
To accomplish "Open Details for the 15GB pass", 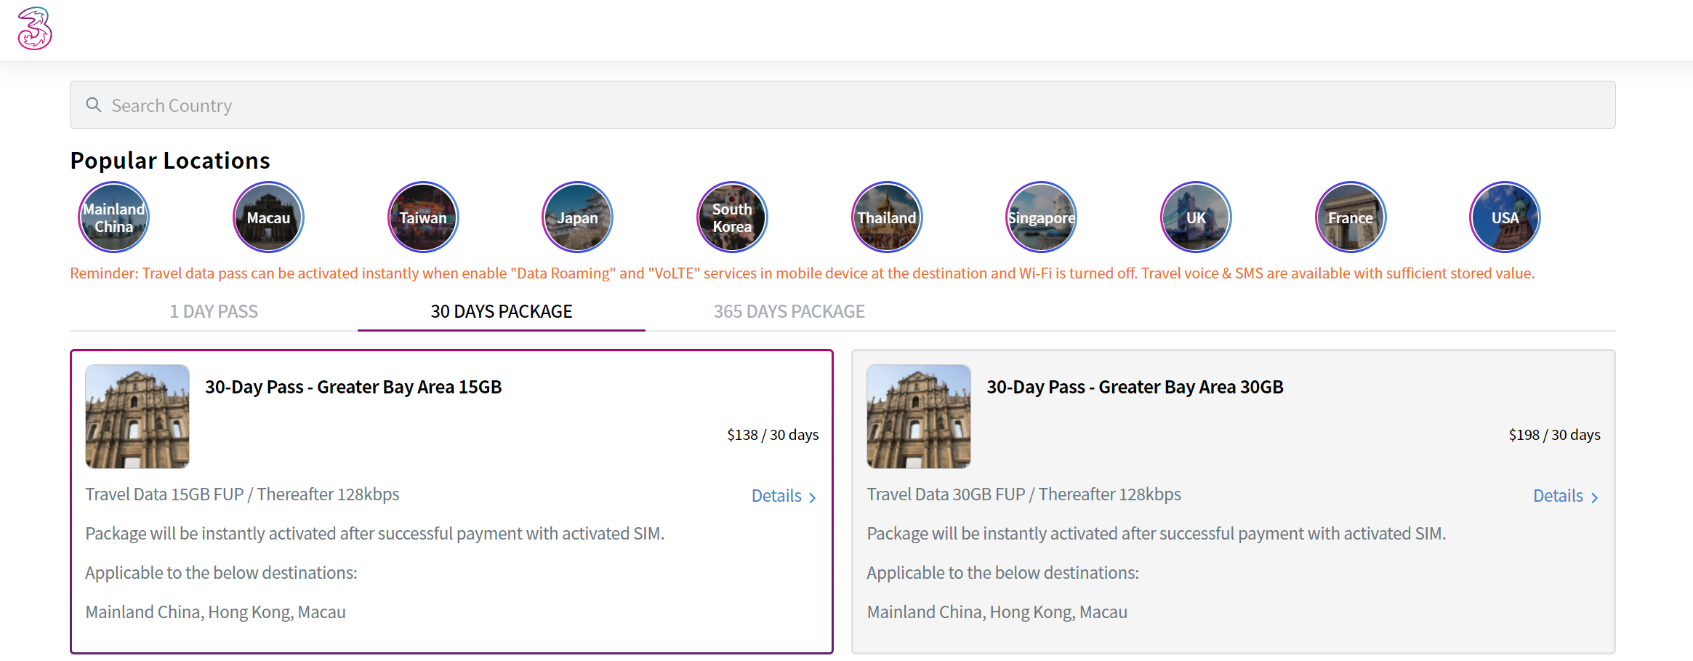I will click(x=783, y=496).
